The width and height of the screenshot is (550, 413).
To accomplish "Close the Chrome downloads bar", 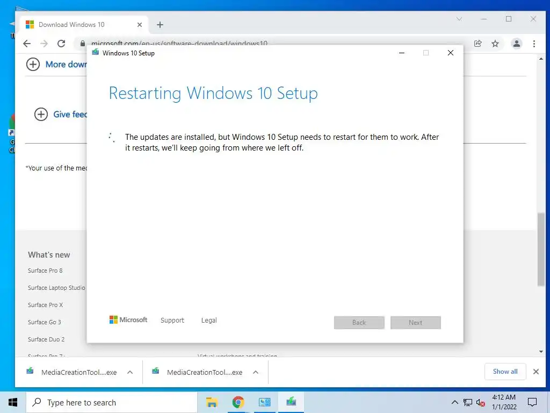I will pyautogui.click(x=535, y=372).
